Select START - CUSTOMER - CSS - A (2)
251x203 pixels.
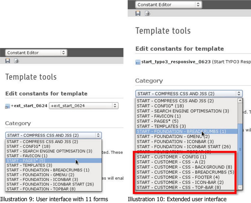pos(187,162)
